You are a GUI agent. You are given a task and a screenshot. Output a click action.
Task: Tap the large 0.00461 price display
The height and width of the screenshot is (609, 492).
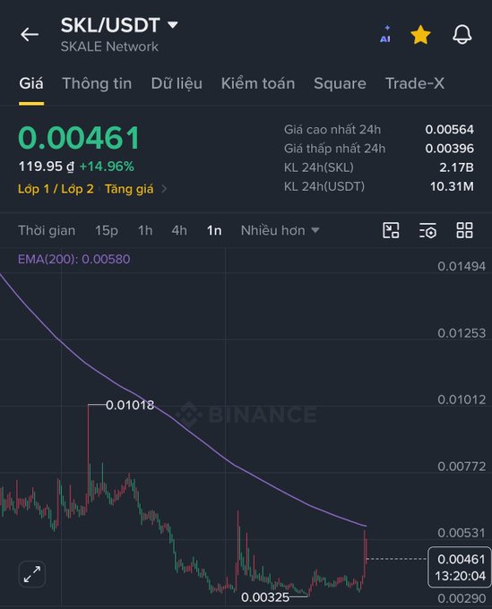click(x=79, y=138)
